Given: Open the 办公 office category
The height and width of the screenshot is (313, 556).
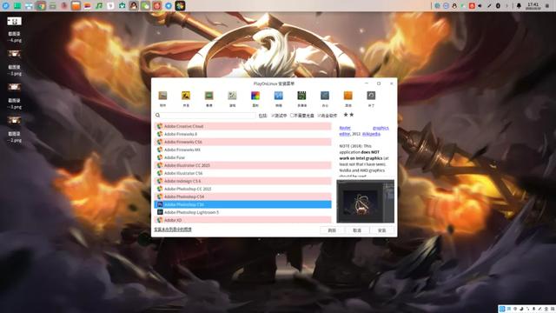Looking at the screenshot, I should (x=325, y=98).
